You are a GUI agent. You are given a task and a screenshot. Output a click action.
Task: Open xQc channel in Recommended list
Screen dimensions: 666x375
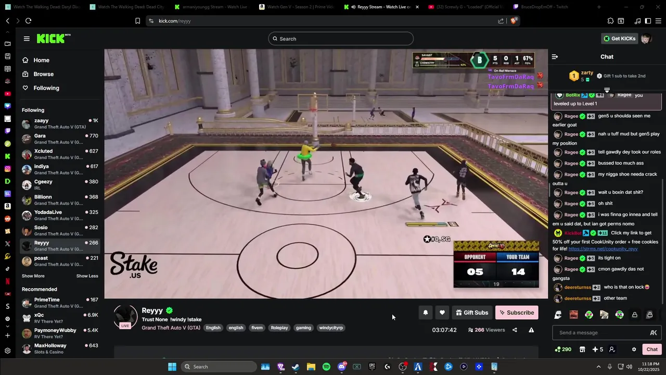60,318
